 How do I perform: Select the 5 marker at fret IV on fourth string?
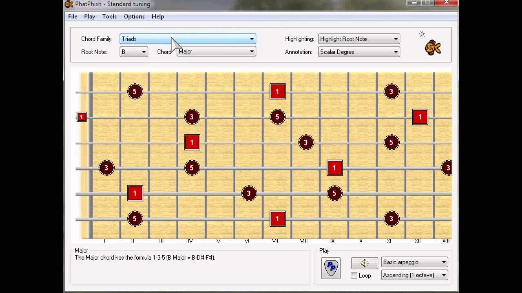[192, 168]
